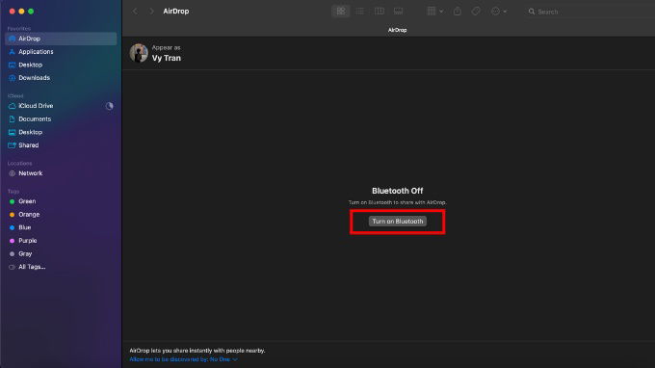This screenshot has width=655, height=368.
Task: Click the Shared folder icon
Action: [13, 145]
